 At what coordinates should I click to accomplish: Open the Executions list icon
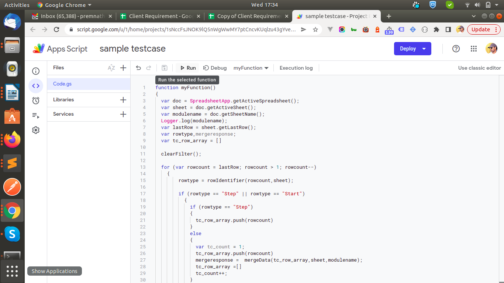(x=36, y=115)
